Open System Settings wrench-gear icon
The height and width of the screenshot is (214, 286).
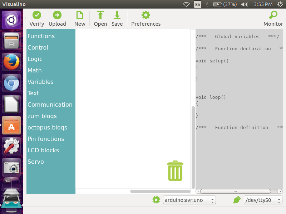click(11, 146)
